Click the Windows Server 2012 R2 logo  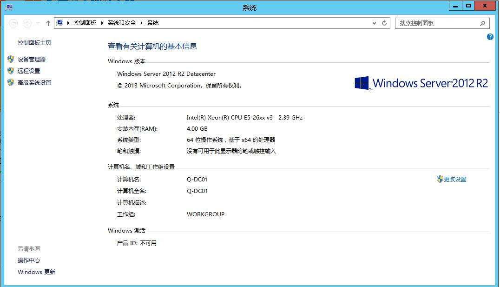(x=421, y=83)
